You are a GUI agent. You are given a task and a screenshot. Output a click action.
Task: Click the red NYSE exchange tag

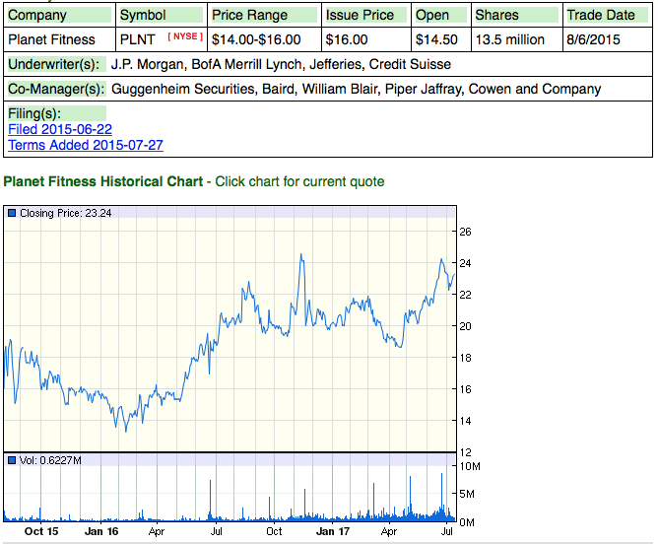185,36
